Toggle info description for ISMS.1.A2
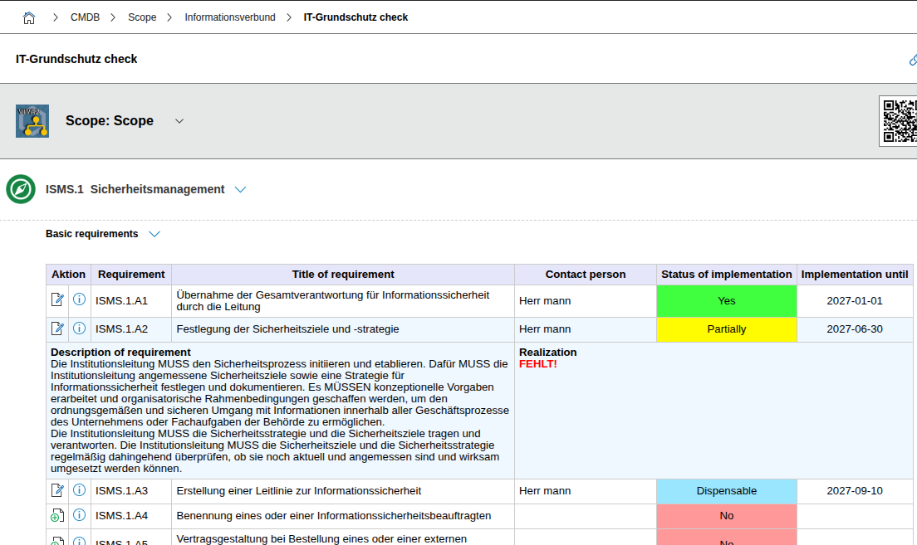The image size is (917, 545). 79,328
